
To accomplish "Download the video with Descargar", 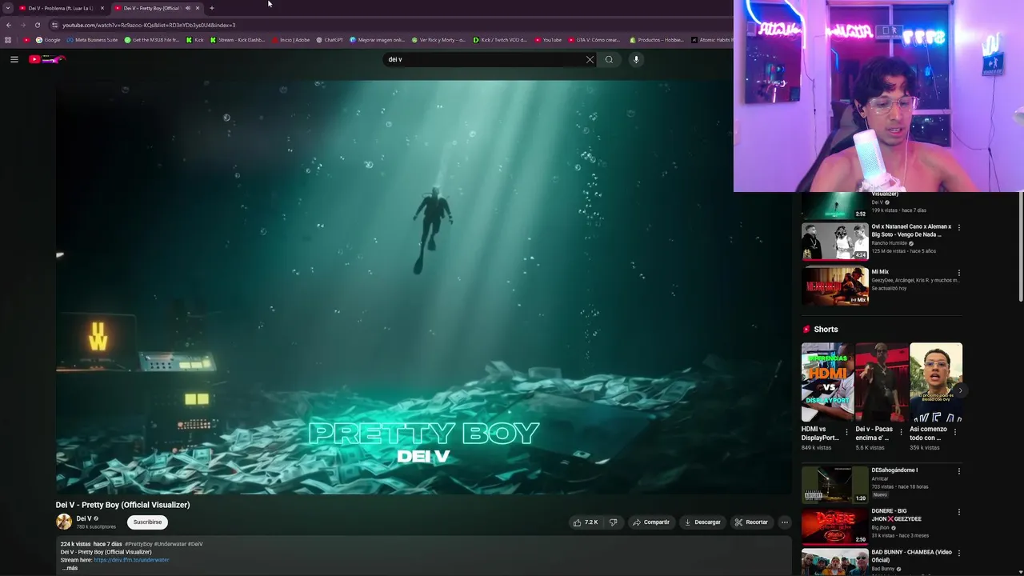I will click(x=702, y=522).
